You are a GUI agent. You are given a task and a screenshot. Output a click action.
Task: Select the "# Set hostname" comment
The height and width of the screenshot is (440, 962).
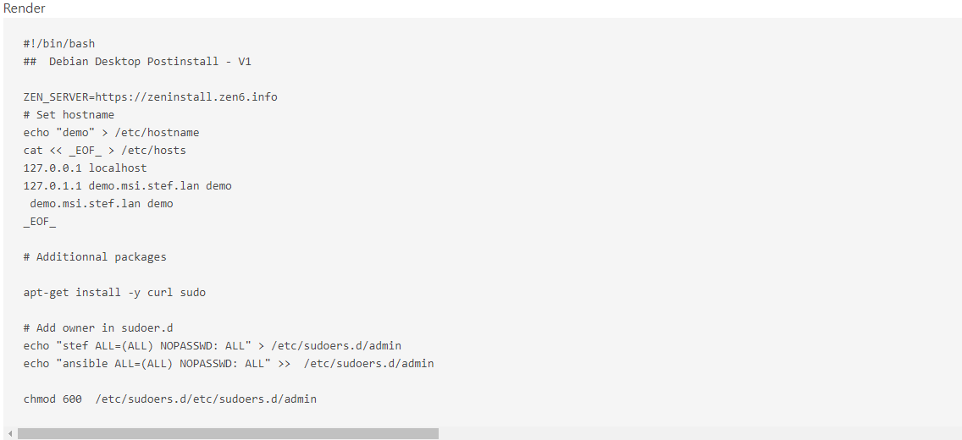click(69, 115)
